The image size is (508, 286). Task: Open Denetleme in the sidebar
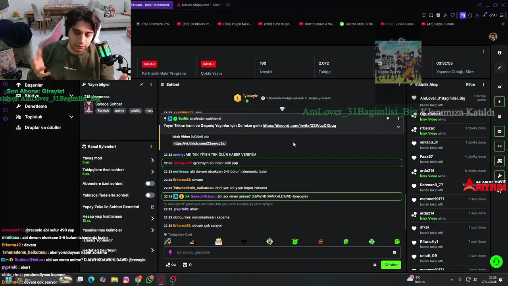(36, 106)
